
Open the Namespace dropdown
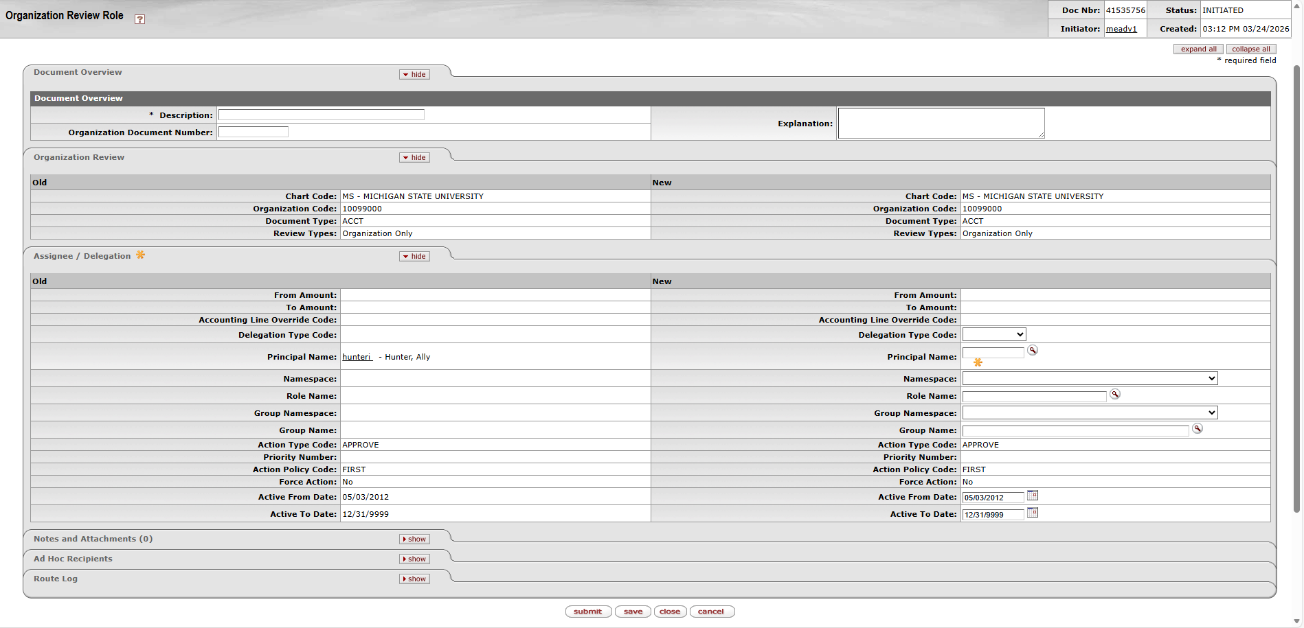(1089, 379)
